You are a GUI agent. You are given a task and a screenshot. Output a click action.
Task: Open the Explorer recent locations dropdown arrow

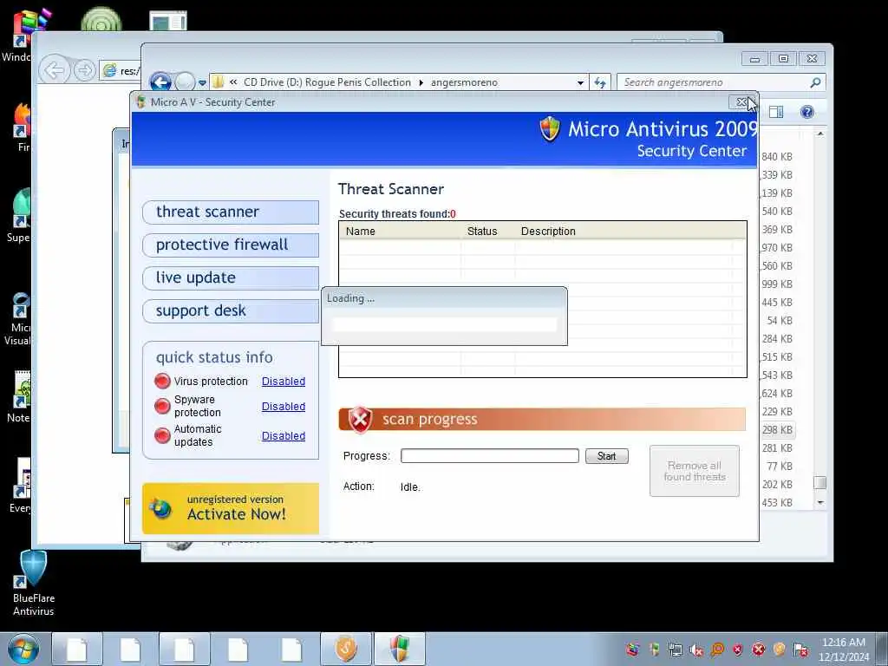202,83
